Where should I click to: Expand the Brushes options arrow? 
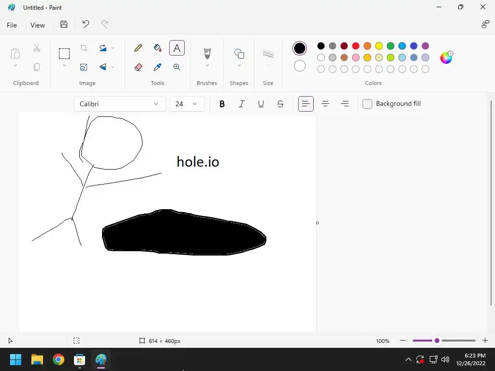[x=207, y=65]
